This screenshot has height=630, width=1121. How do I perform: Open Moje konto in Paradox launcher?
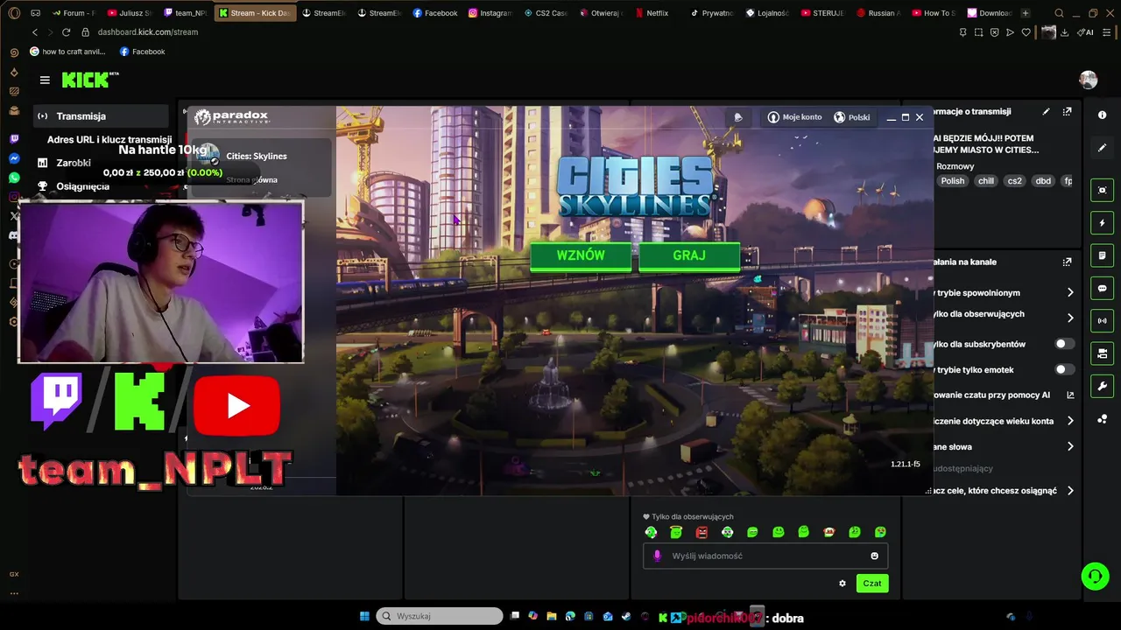(x=794, y=117)
